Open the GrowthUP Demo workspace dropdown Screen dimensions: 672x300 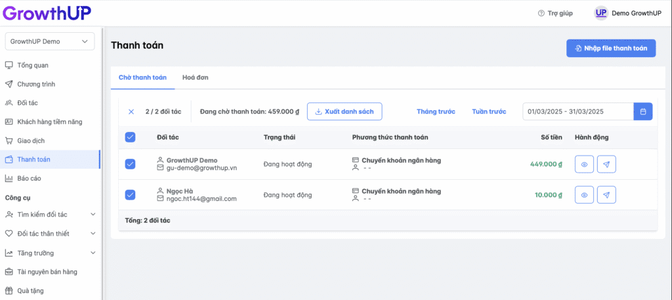[50, 41]
